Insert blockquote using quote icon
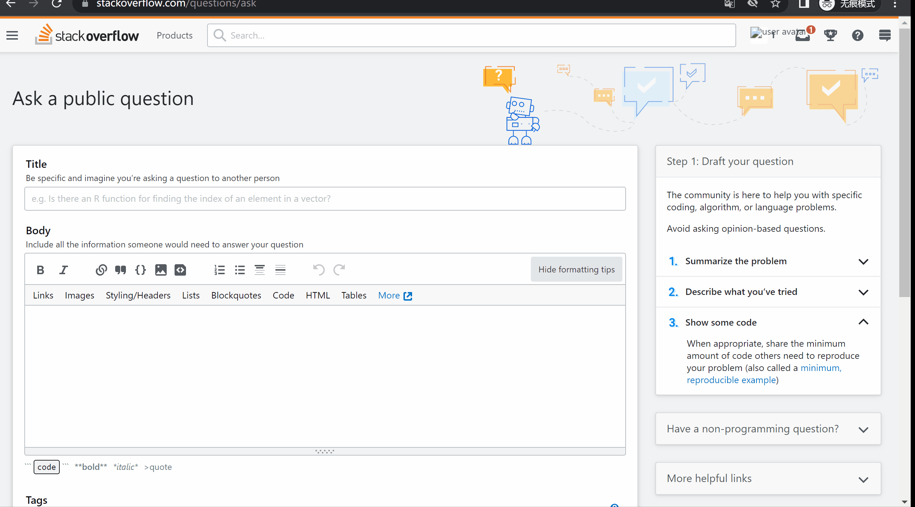 point(121,270)
